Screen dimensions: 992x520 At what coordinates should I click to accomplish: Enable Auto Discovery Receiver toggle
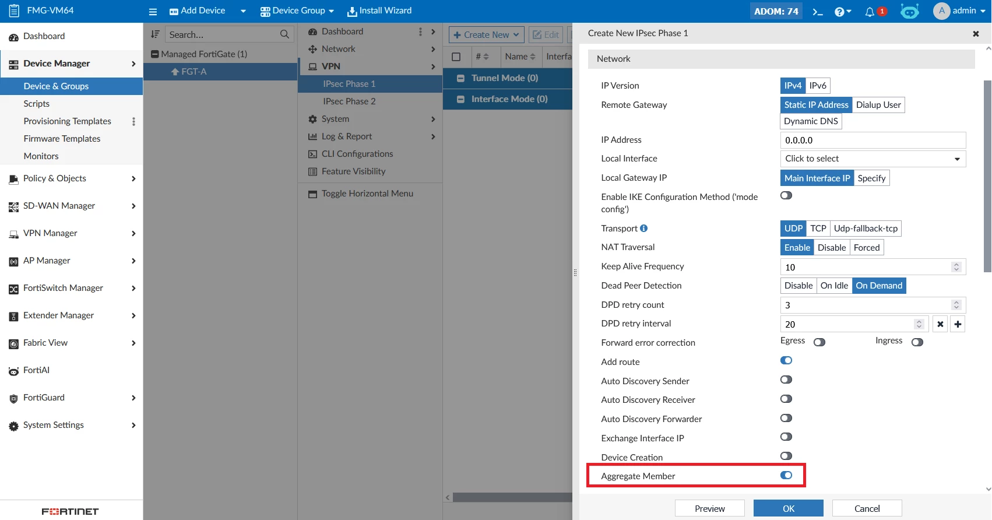[786, 399]
